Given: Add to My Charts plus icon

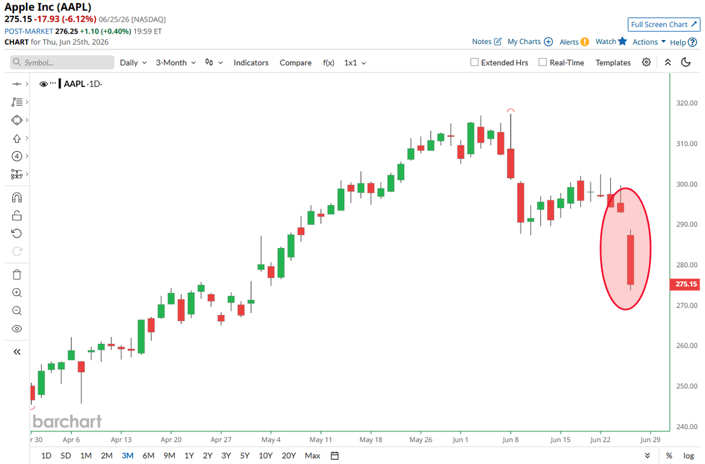Looking at the screenshot, I should pyautogui.click(x=548, y=41).
